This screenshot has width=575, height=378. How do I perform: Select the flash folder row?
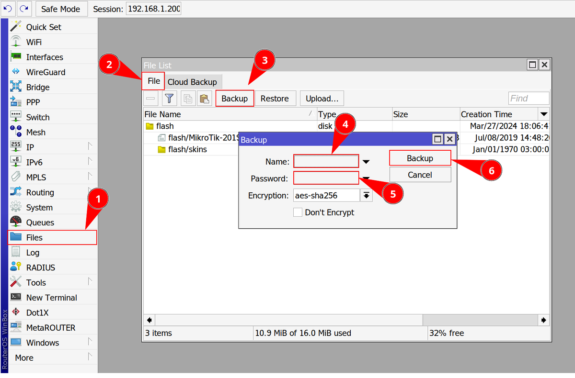[x=346, y=126]
